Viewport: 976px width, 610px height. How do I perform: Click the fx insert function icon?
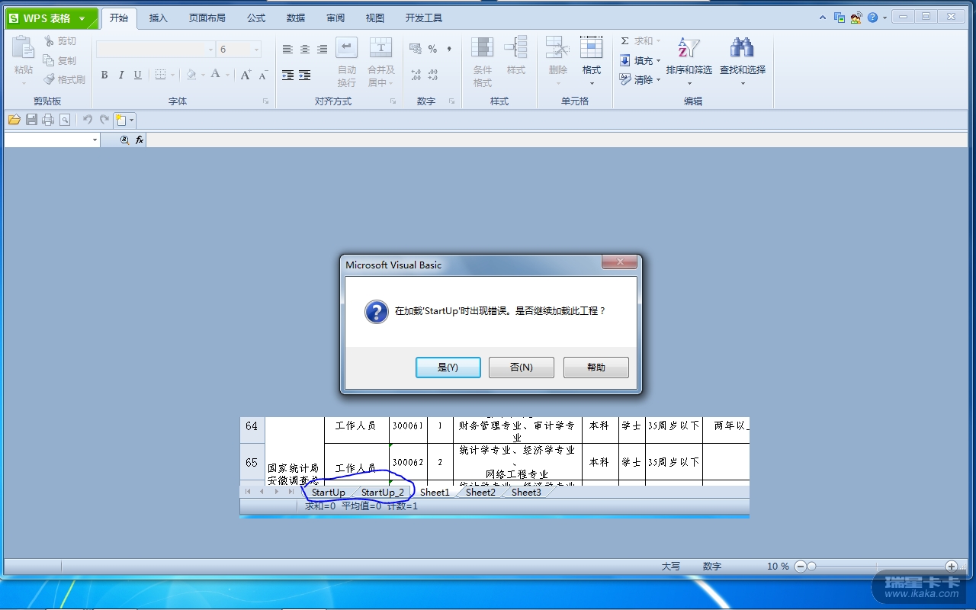pyautogui.click(x=140, y=140)
